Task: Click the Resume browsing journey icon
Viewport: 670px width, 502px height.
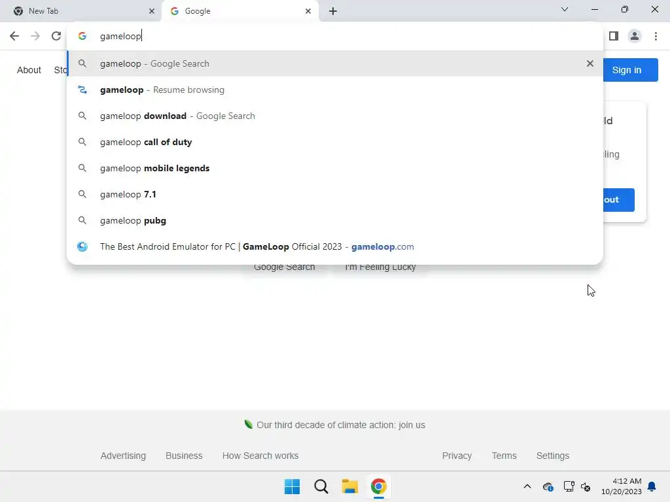Action: pos(82,90)
